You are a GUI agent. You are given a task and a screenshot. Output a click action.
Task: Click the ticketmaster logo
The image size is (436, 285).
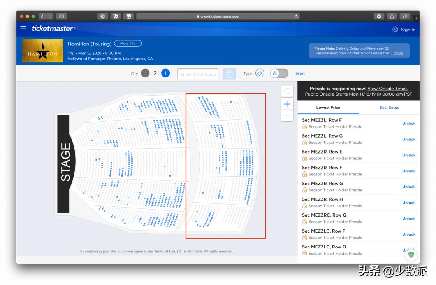(x=53, y=28)
